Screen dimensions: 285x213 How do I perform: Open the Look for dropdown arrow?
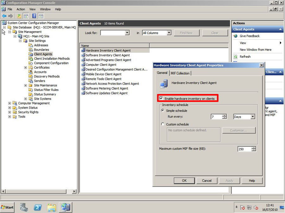127,33
